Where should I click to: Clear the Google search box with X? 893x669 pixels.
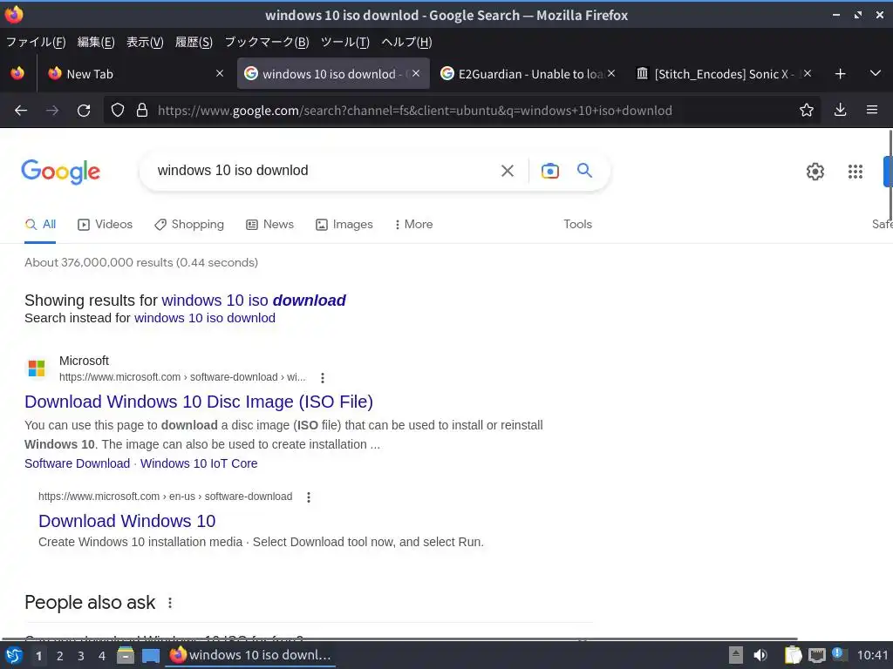click(508, 171)
